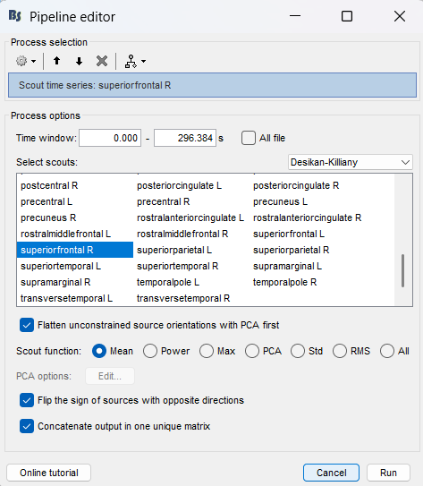Click the Brainstorm logo in title bar

15,15
